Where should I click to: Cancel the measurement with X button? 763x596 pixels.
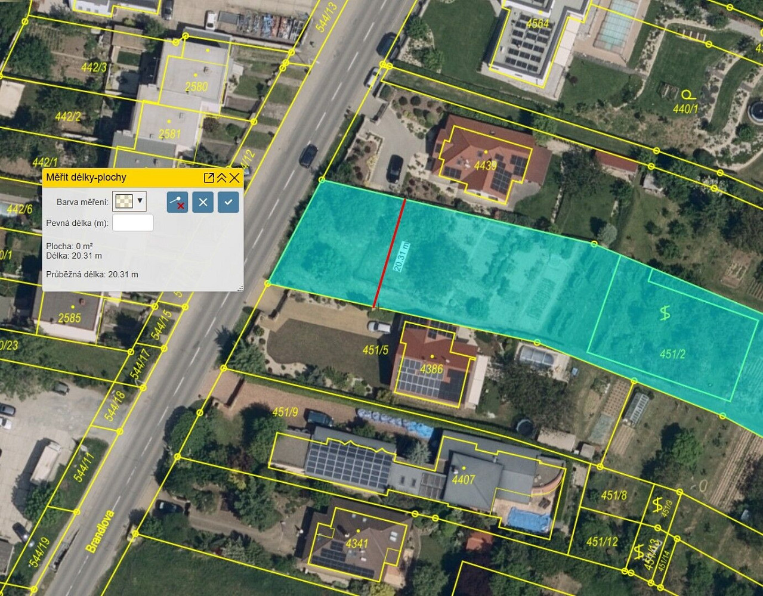(203, 202)
